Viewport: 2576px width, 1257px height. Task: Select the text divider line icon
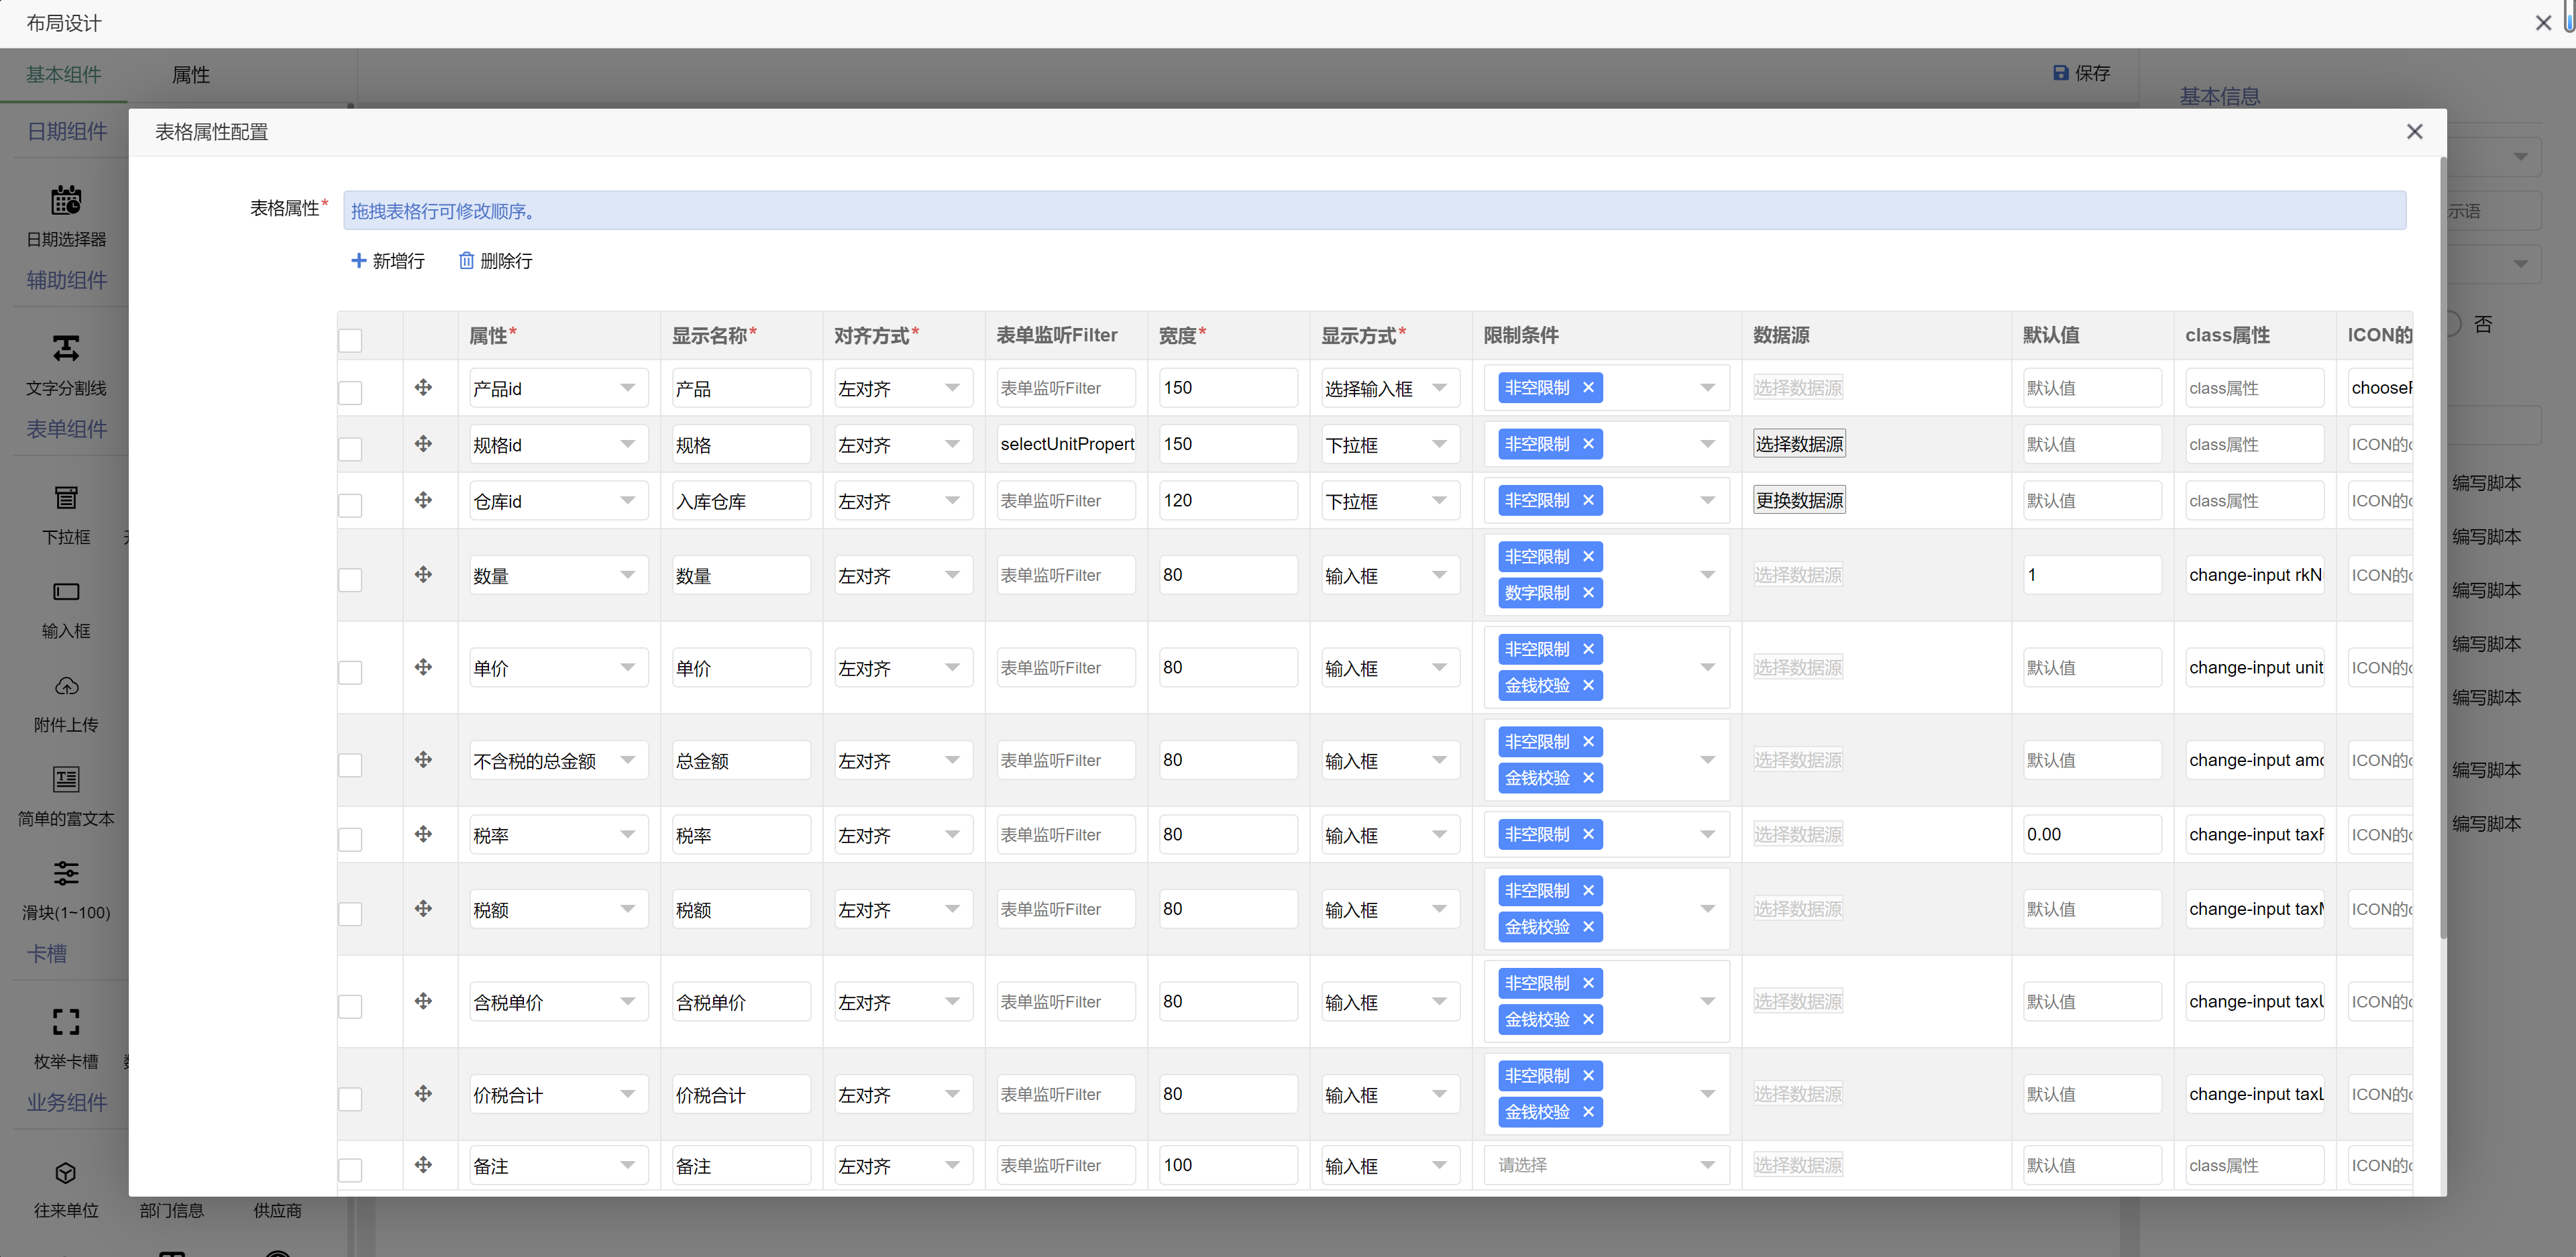coord(66,348)
